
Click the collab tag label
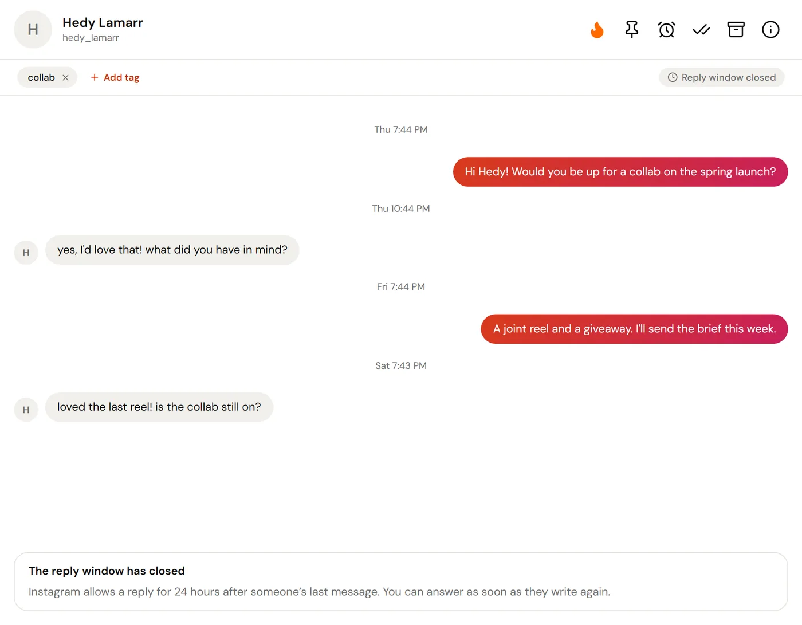[41, 78]
